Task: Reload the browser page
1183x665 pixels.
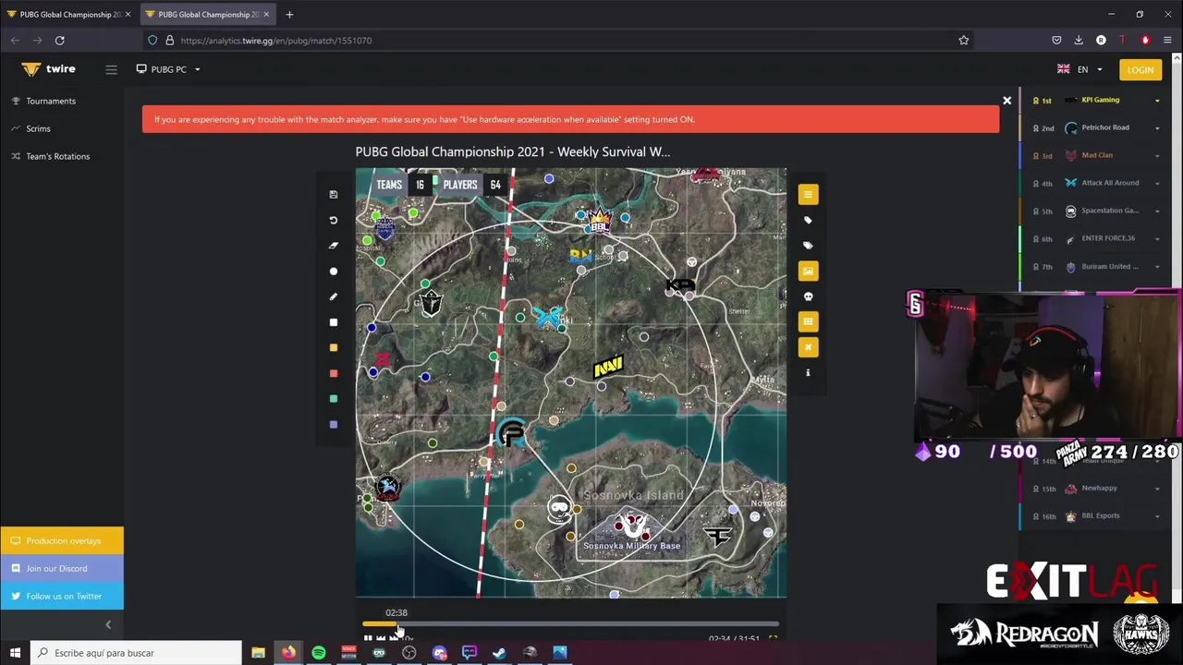Action: pyautogui.click(x=59, y=41)
